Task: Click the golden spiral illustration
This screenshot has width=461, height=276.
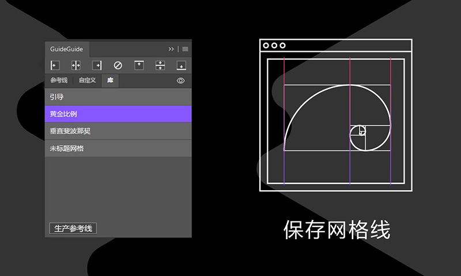Action: click(337, 118)
